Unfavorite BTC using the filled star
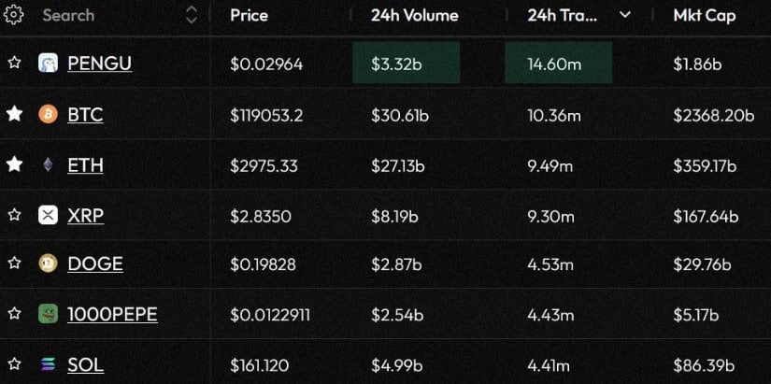The image size is (771, 384). point(14,114)
